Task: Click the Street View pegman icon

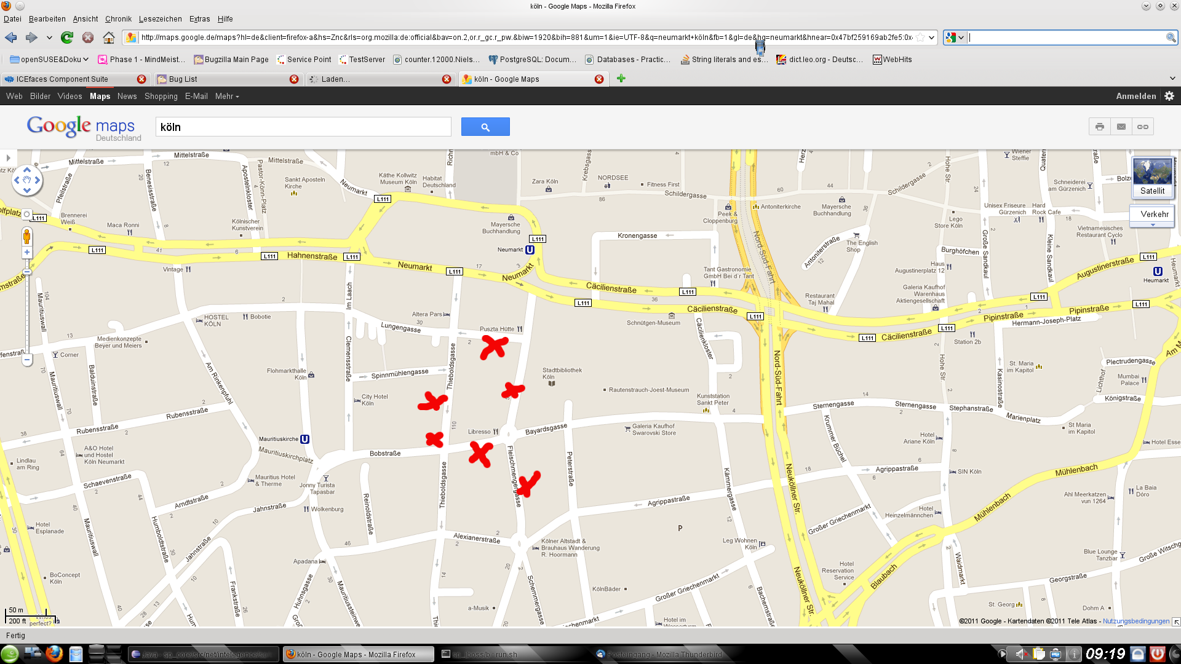Action: 26,237
